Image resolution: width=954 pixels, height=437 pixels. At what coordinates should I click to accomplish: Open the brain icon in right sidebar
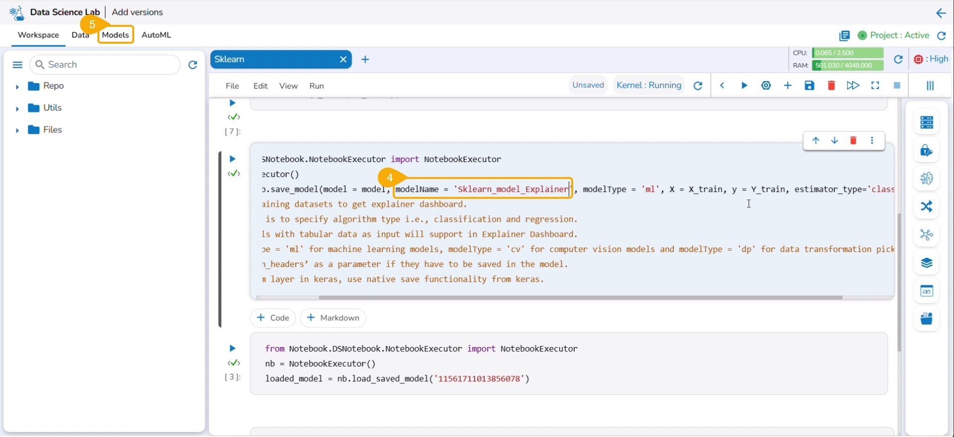click(x=926, y=178)
